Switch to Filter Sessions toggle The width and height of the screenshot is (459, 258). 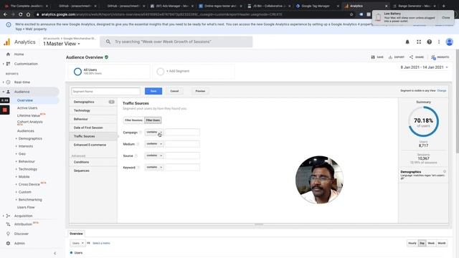point(133,120)
